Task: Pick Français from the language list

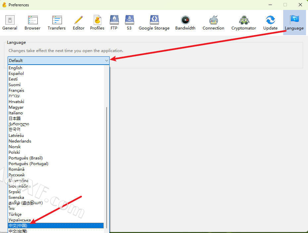Action: pos(16,90)
